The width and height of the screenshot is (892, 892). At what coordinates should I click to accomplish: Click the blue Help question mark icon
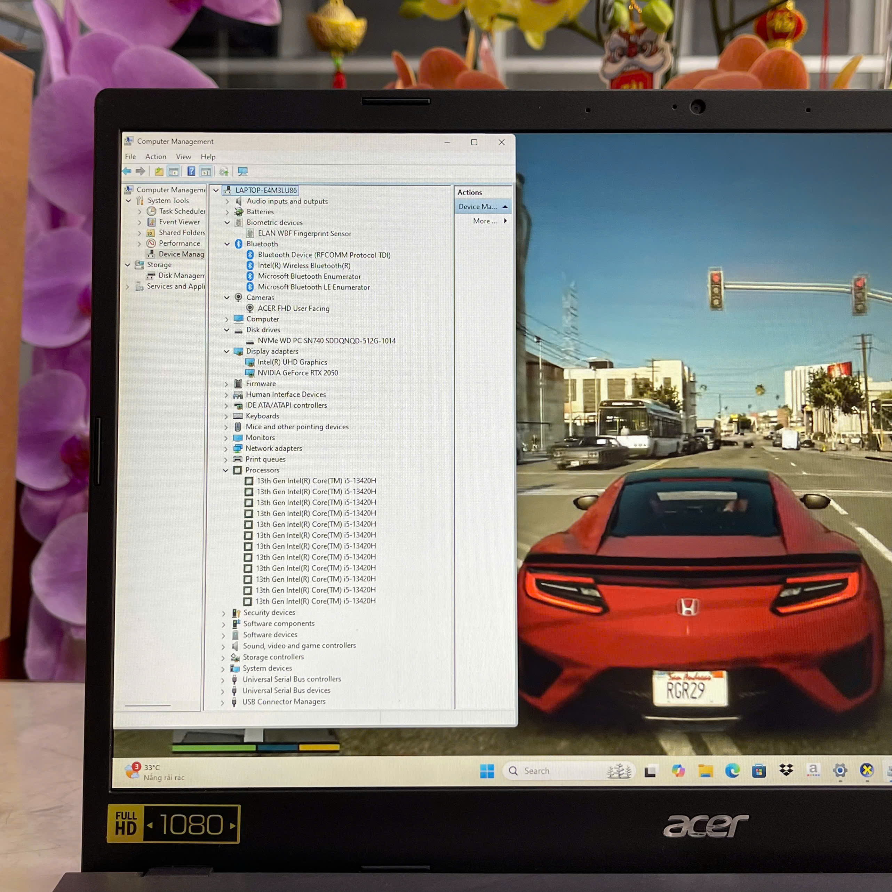(191, 171)
